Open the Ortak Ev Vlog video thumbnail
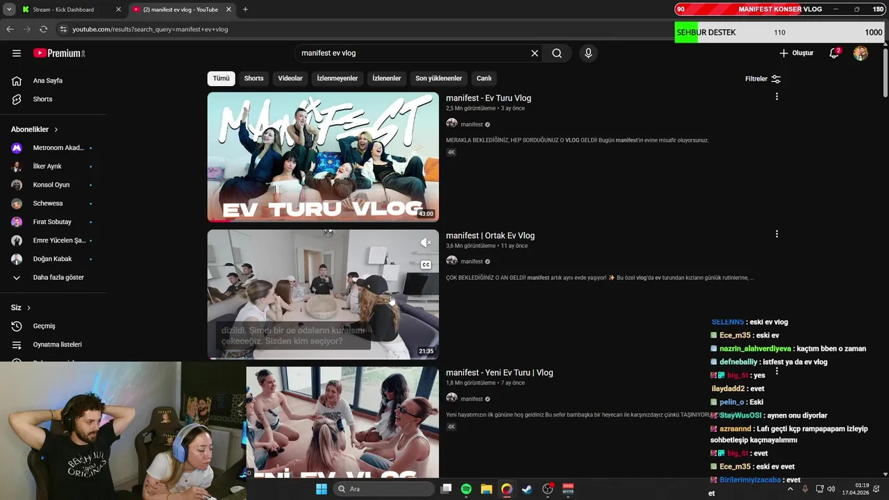The width and height of the screenshot is (889, 500). click(323, 294)
